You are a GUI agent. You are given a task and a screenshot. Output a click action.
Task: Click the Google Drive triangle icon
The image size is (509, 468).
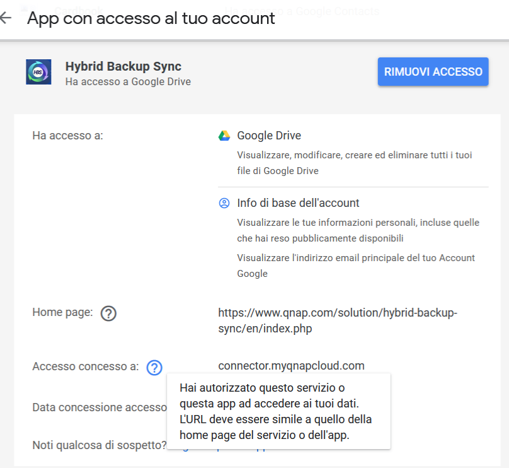click(x=224, y=136)
